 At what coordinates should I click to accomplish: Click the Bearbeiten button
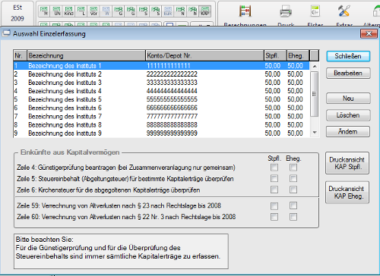pyautogui.click(x=348, y=73)
